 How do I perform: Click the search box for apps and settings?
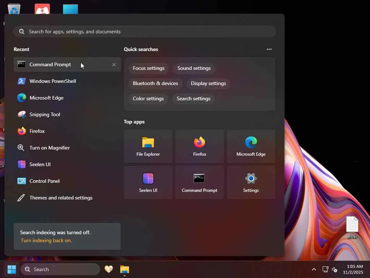(145, 32)
